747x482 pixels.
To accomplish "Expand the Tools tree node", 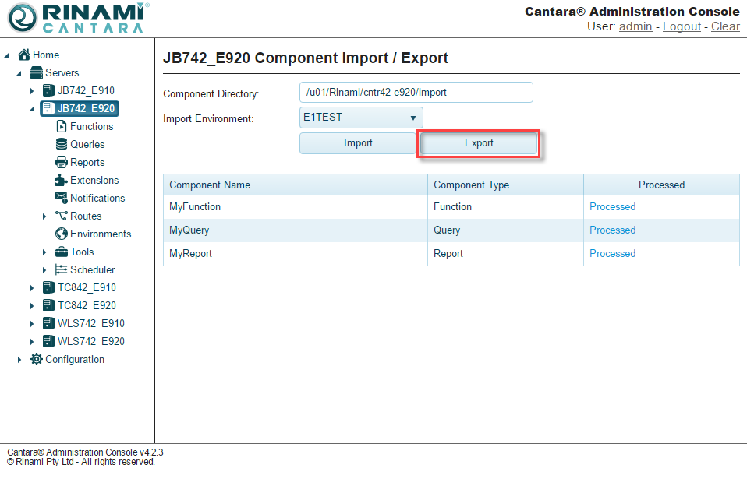I will coord(44,252).
